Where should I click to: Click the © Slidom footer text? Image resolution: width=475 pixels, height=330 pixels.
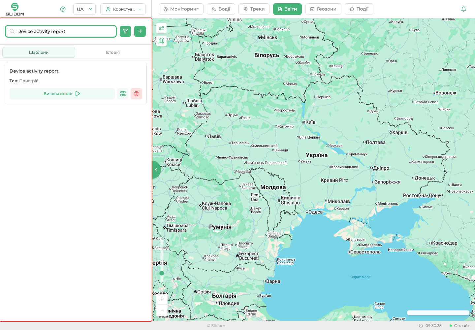(216, 326)
